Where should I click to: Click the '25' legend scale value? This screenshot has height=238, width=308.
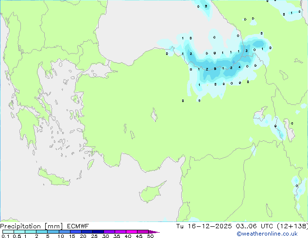[x=94, y=236]
